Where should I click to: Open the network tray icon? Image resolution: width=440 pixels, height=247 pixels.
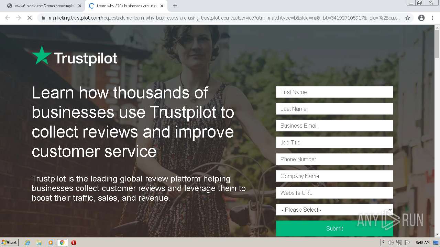(x=399, y=243)
